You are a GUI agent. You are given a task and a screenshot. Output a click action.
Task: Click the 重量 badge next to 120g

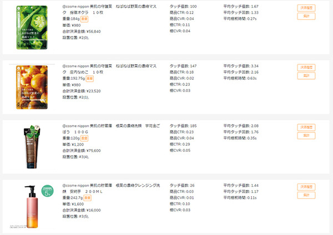(85, 138)
